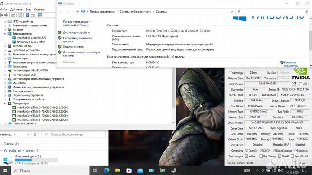The image size is (312, 175).
Task: Collapse the Процессоры tree node
Action: (x=5, y=104)
